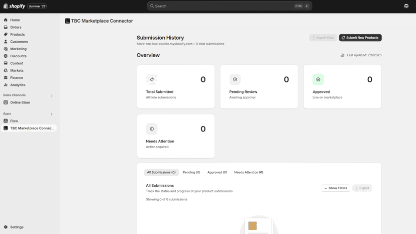Click the Online Store icon
Viewport: 416px width, 234px height.
point(6,102)
